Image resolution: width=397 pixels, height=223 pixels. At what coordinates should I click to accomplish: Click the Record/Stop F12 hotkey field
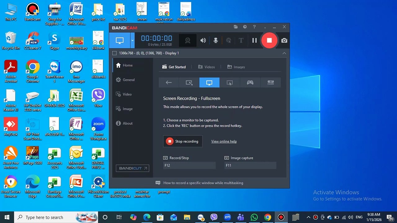click(189, 165)
